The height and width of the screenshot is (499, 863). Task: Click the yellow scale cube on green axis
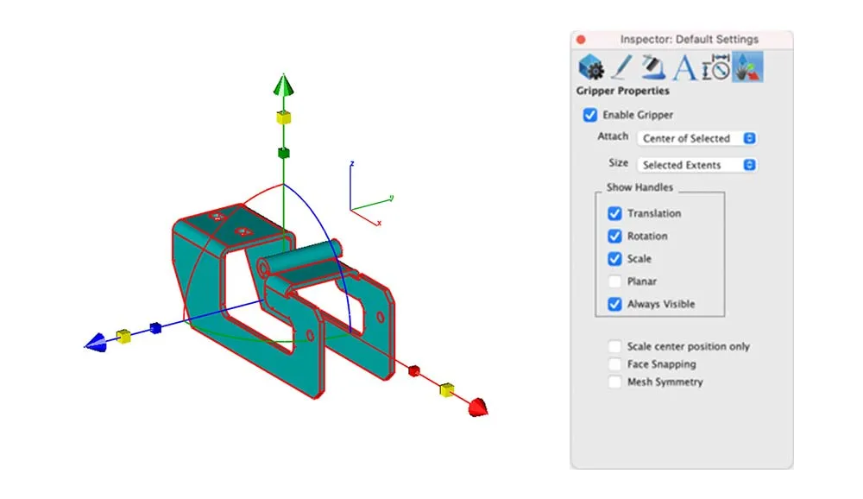283,117
